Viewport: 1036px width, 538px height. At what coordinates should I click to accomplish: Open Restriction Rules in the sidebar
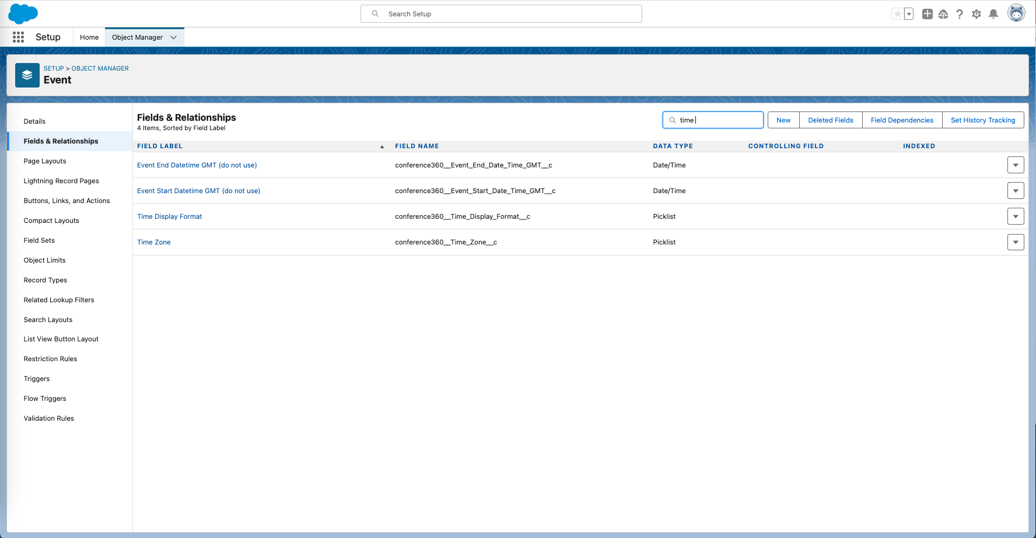(x=50, y=359)
